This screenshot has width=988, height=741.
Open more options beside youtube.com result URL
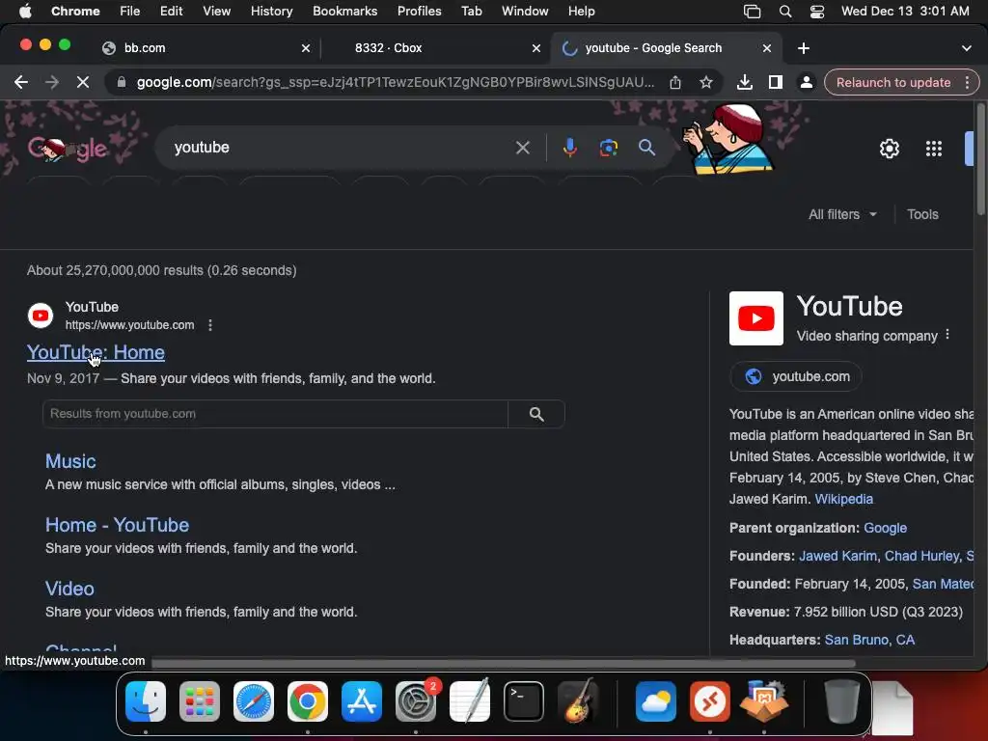coord(209,325)
